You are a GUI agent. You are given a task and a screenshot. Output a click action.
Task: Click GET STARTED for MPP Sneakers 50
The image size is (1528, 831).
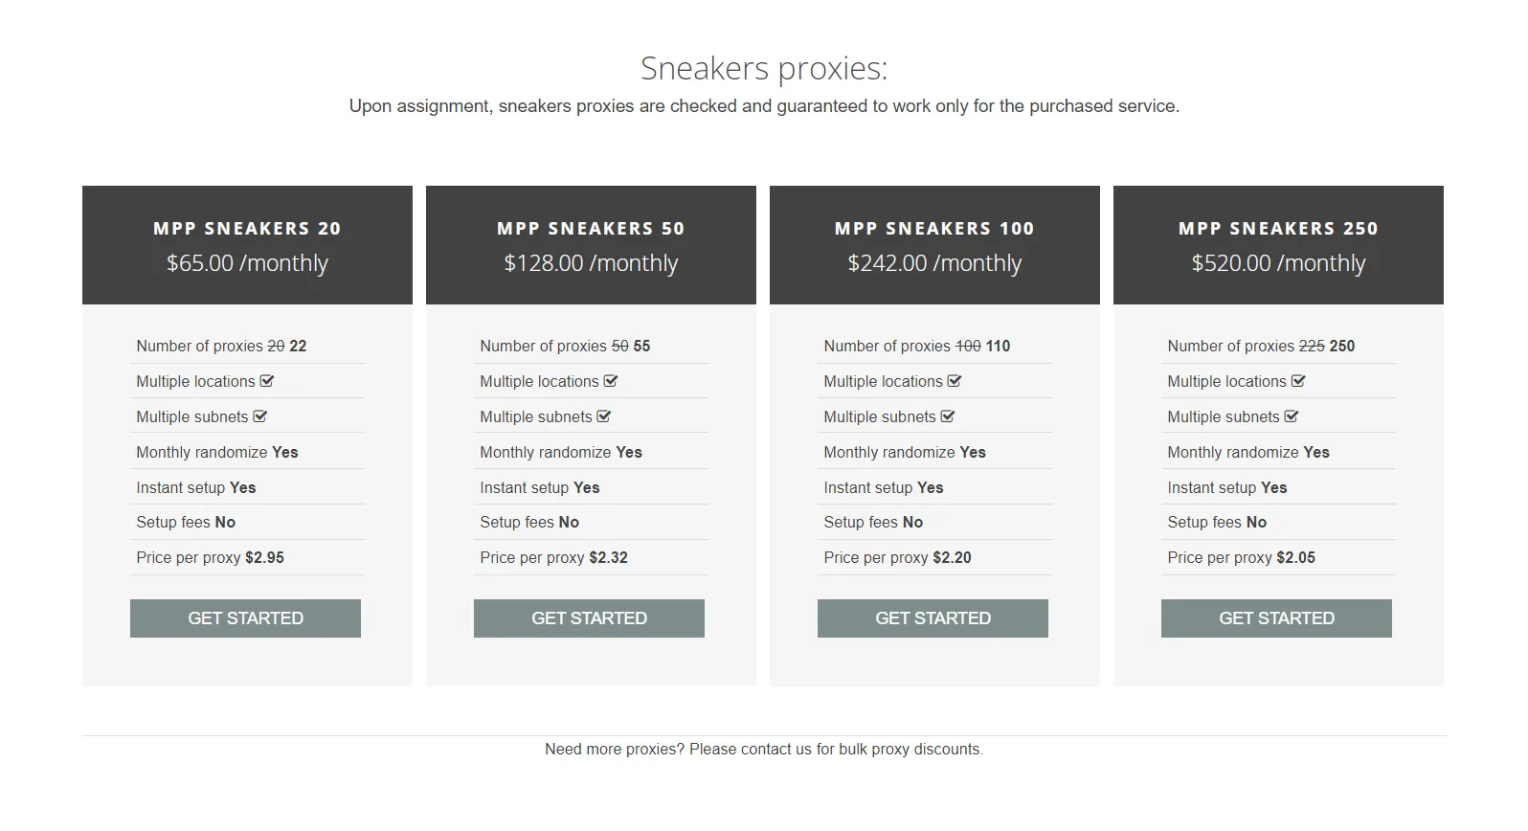tap(589, 618)
